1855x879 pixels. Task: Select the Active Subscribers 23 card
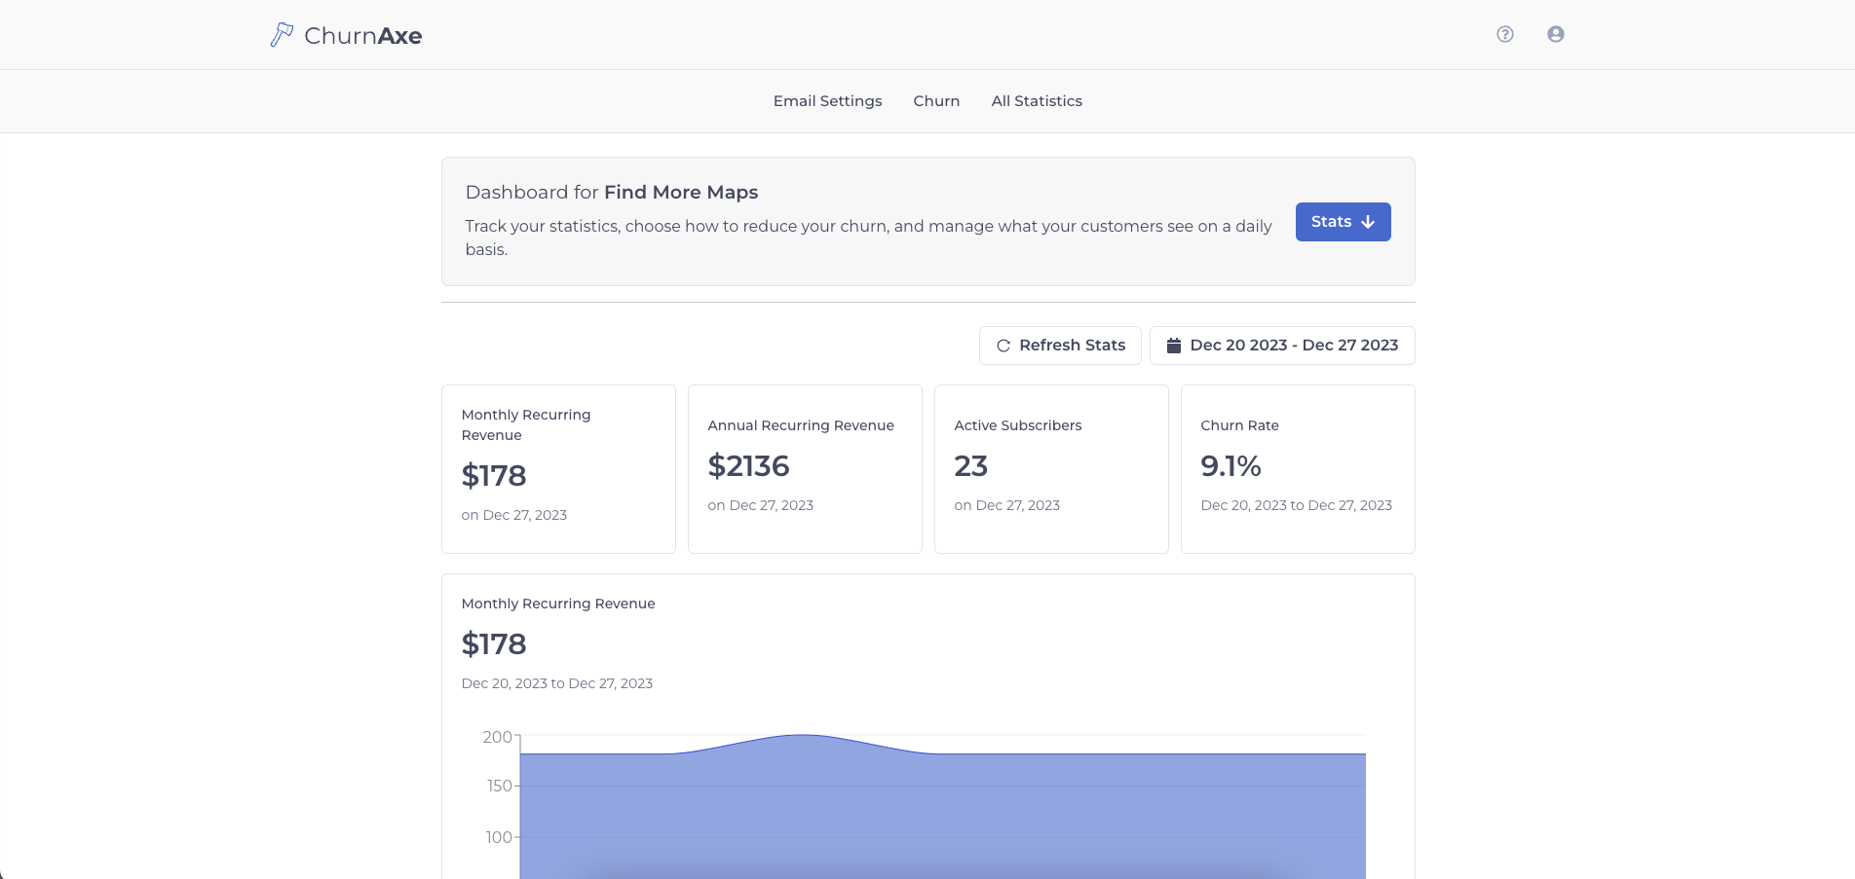1051,469
